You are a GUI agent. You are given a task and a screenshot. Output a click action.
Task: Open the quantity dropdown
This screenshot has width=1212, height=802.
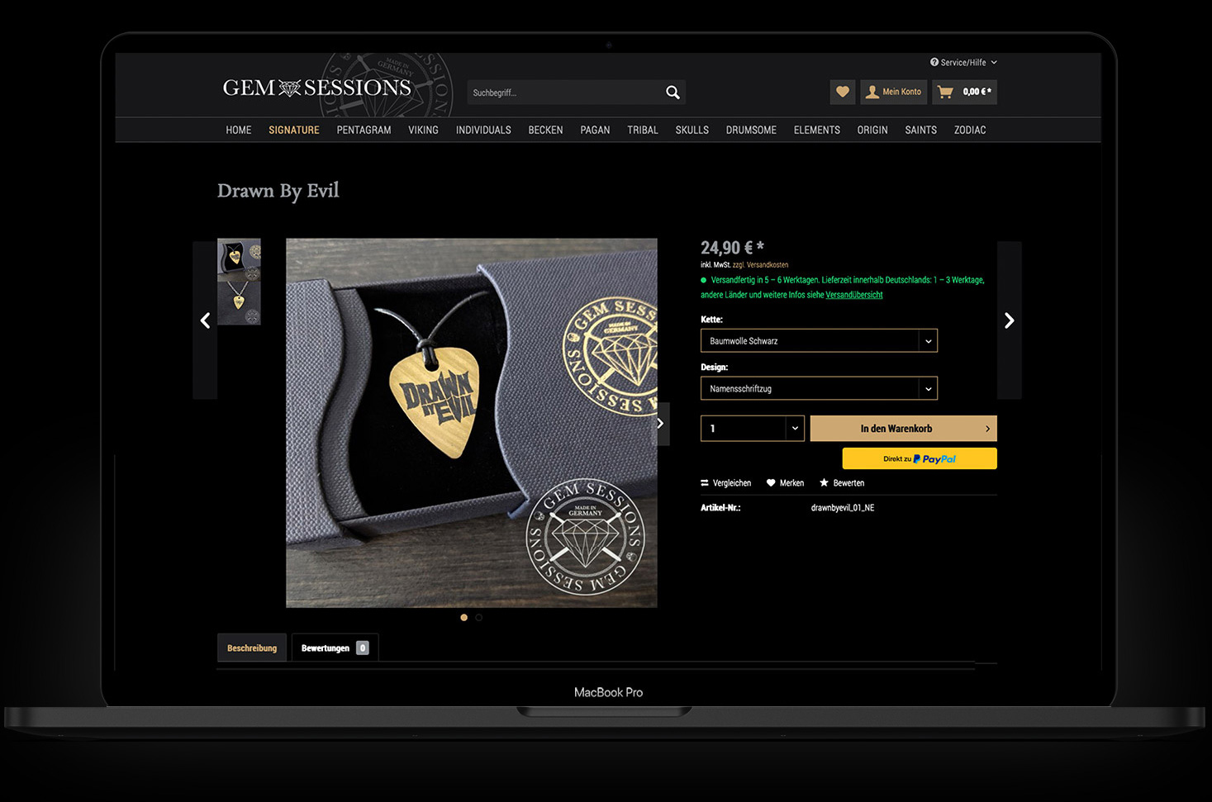pos(752,428)
